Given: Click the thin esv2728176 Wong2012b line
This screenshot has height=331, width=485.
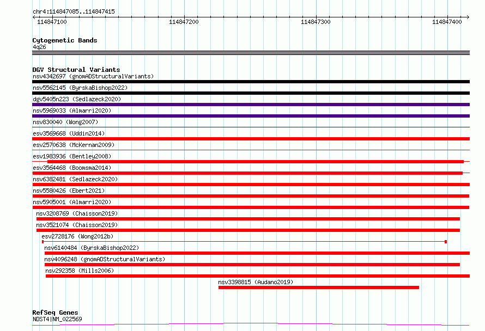Looking at the screenshot, I should pyautogui.click(x=244, y=242).
